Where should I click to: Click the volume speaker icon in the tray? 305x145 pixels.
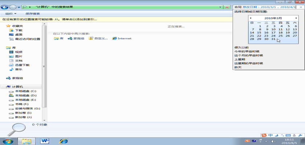273,141
